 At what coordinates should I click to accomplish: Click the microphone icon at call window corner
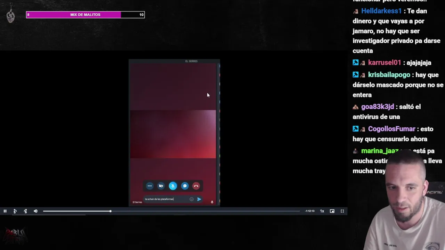(x=212, y=202)
